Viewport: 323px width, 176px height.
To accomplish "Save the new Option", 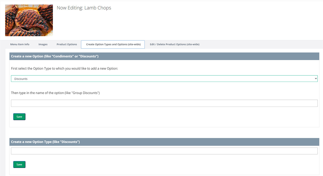I will [x=19, y=117].
